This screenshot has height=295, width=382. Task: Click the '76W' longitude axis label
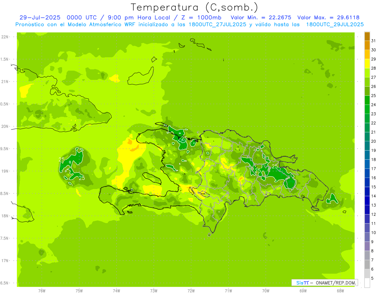42,291
